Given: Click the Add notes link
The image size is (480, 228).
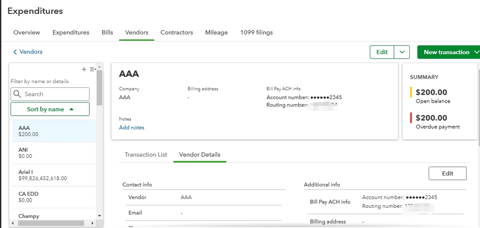Looking at the screenshot, I should coord(131,128).
